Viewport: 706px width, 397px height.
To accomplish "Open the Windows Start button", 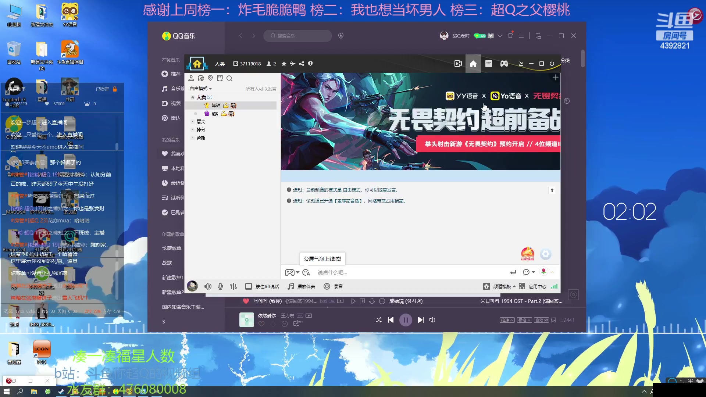I will click(x=6, y=391).
